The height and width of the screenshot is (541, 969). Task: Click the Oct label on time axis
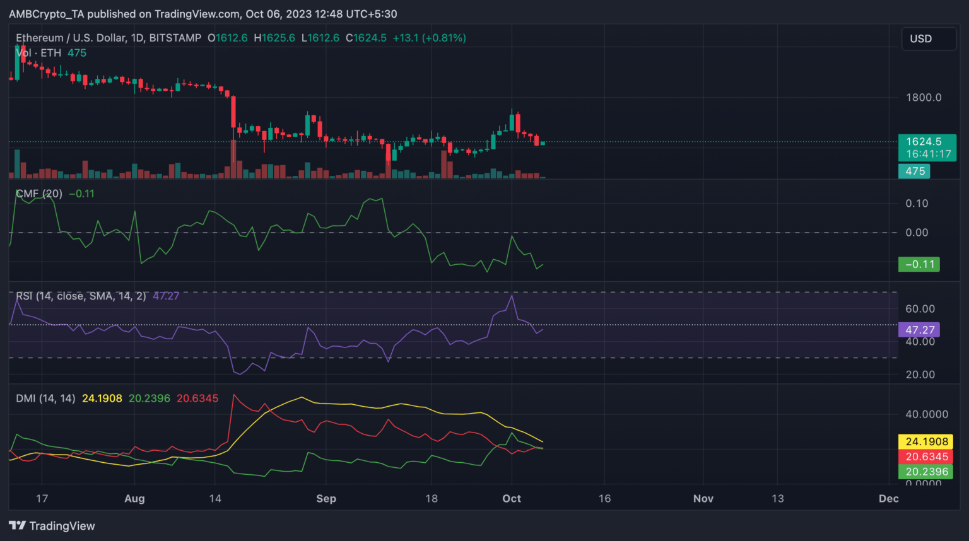[512, 498]
